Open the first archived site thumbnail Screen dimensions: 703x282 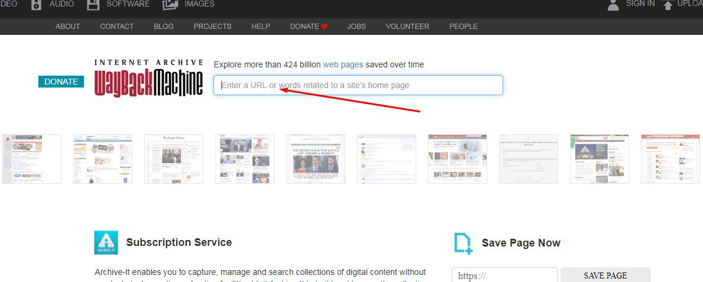(32, 158)
